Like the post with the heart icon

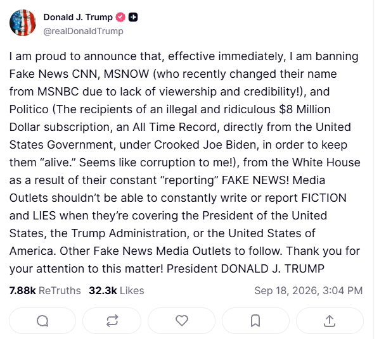[x=182, y=321]
